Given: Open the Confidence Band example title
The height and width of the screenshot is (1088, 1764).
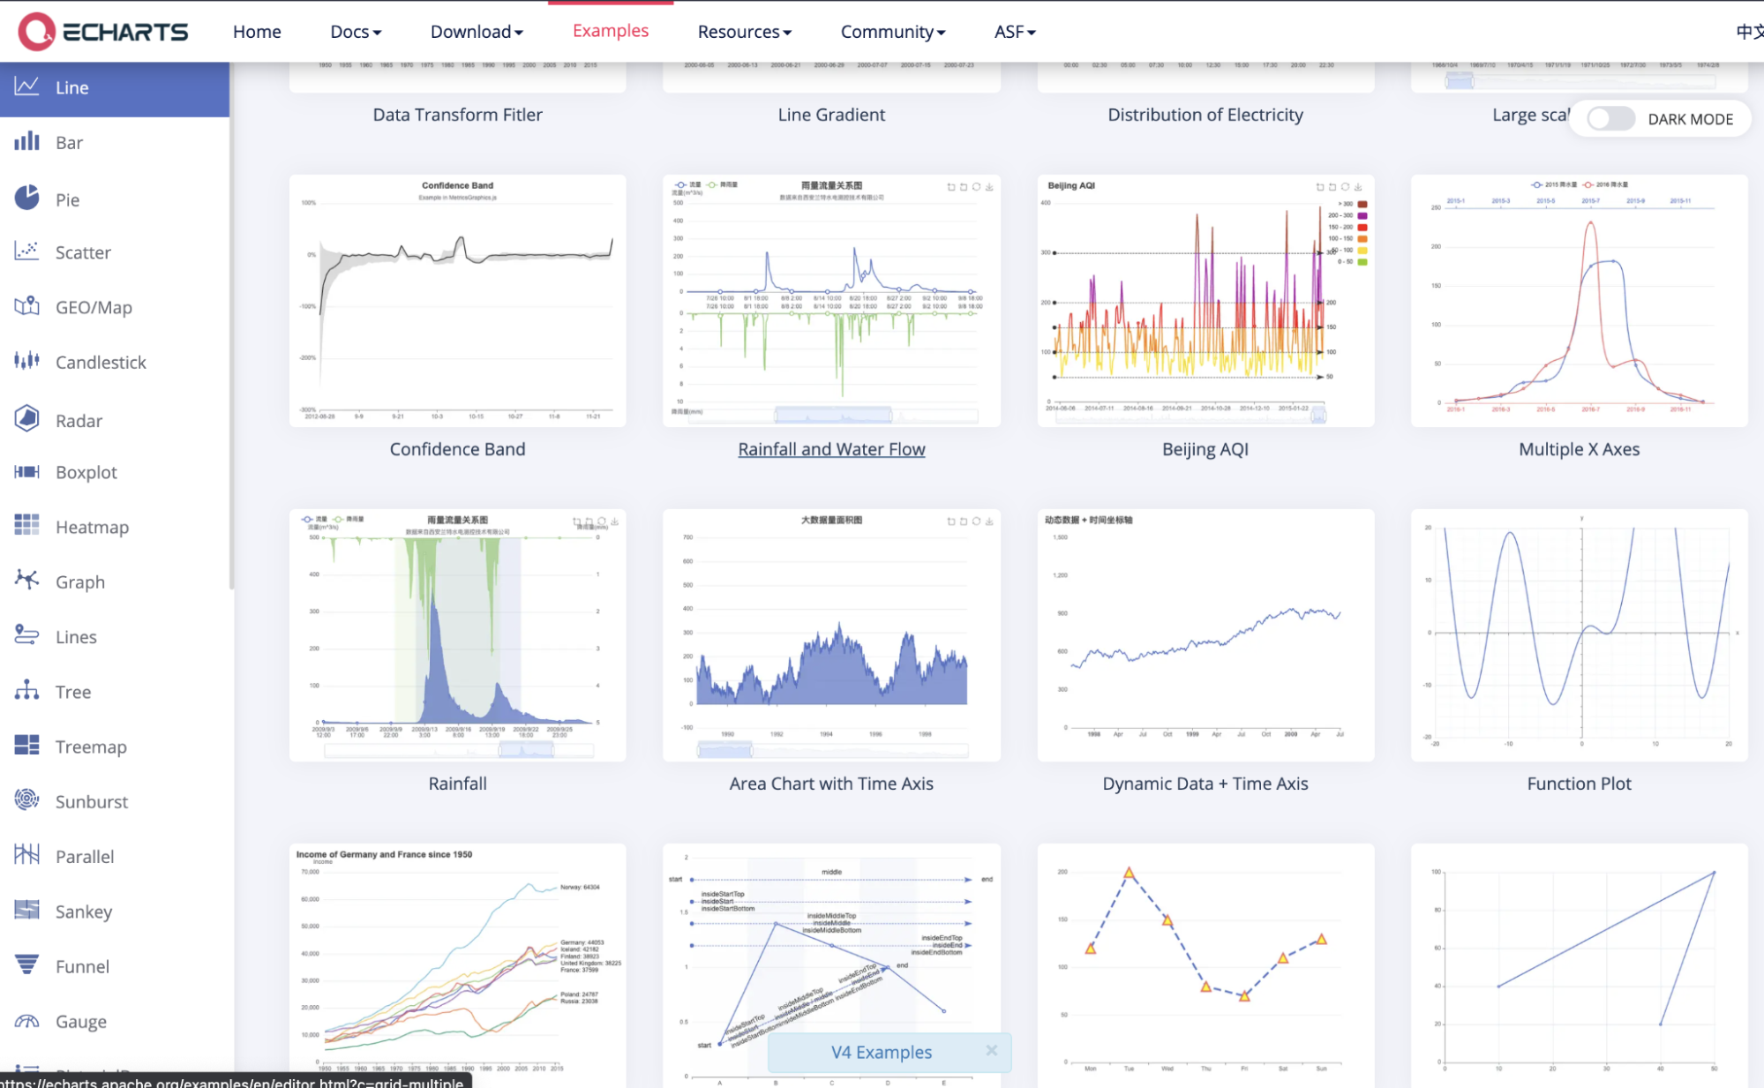Looking at the screenshot, I should tap(457, 449).
